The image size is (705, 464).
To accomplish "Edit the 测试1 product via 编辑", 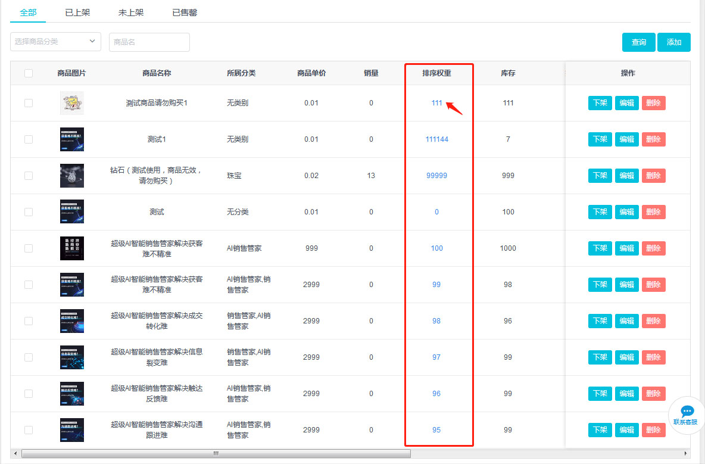I will [x=626, y=139].
